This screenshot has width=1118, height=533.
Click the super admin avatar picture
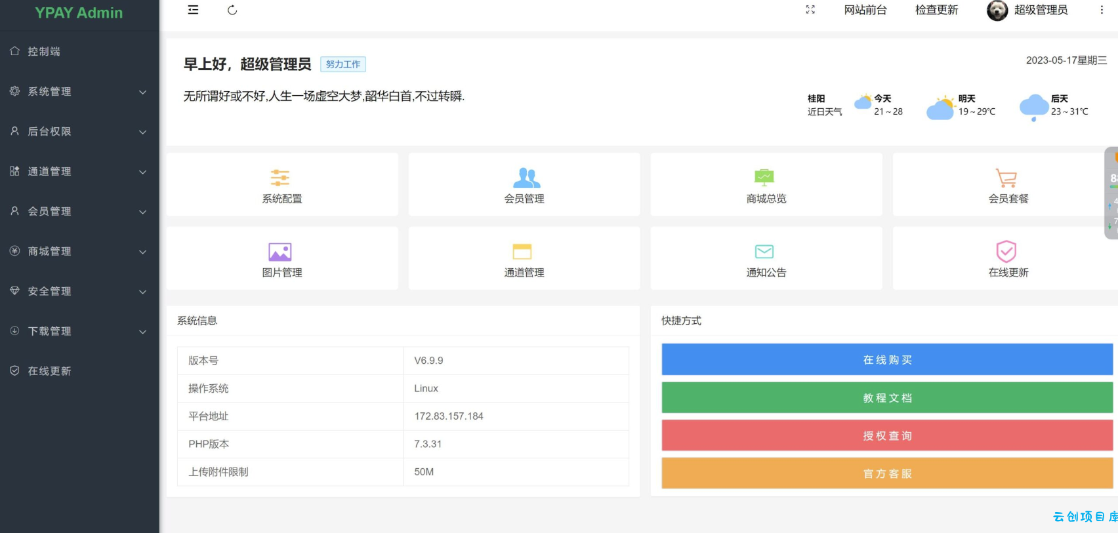coord(997,10)
